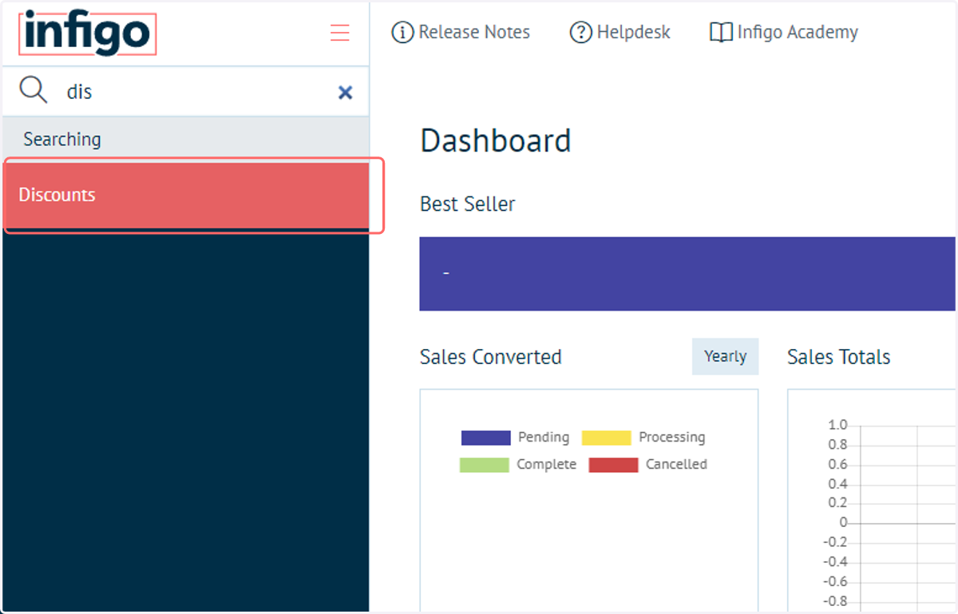
Task: Toggle the Pending legend swatch
Action: pyautogui.click(x=485, y=438)
